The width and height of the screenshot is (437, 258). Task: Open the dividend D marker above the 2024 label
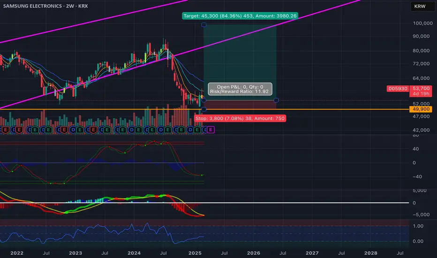[132, 129]
